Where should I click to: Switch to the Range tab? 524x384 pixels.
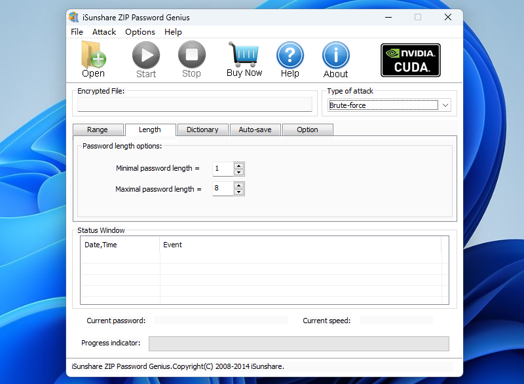(x=98, y=130)
